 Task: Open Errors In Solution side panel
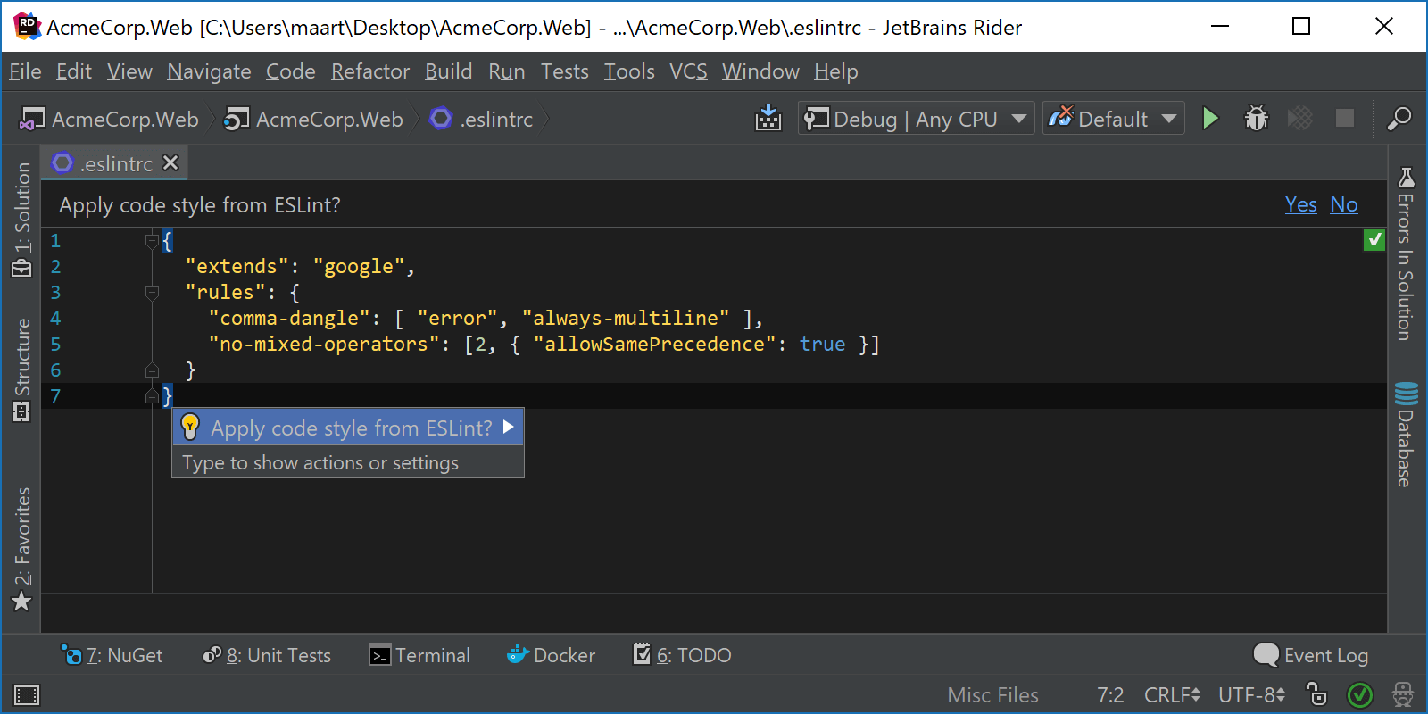point(1407,253)
